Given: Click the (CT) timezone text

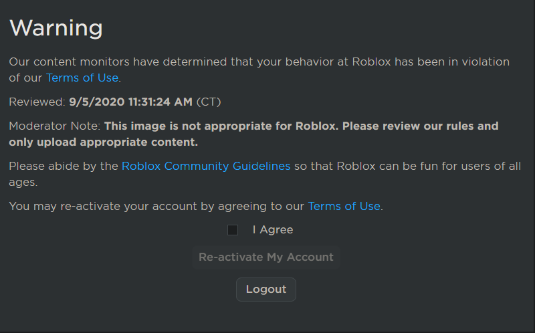Looking at the screenshot, I should click(209, 102).
